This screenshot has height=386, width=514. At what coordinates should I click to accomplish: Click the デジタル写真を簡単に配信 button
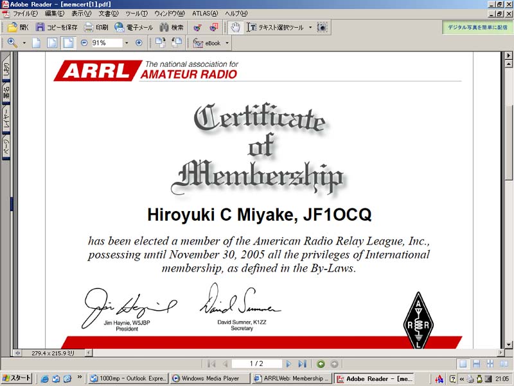[476, 28]
